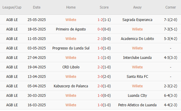Open the Sagrada Esperanca team link

[x=137, y=20]
